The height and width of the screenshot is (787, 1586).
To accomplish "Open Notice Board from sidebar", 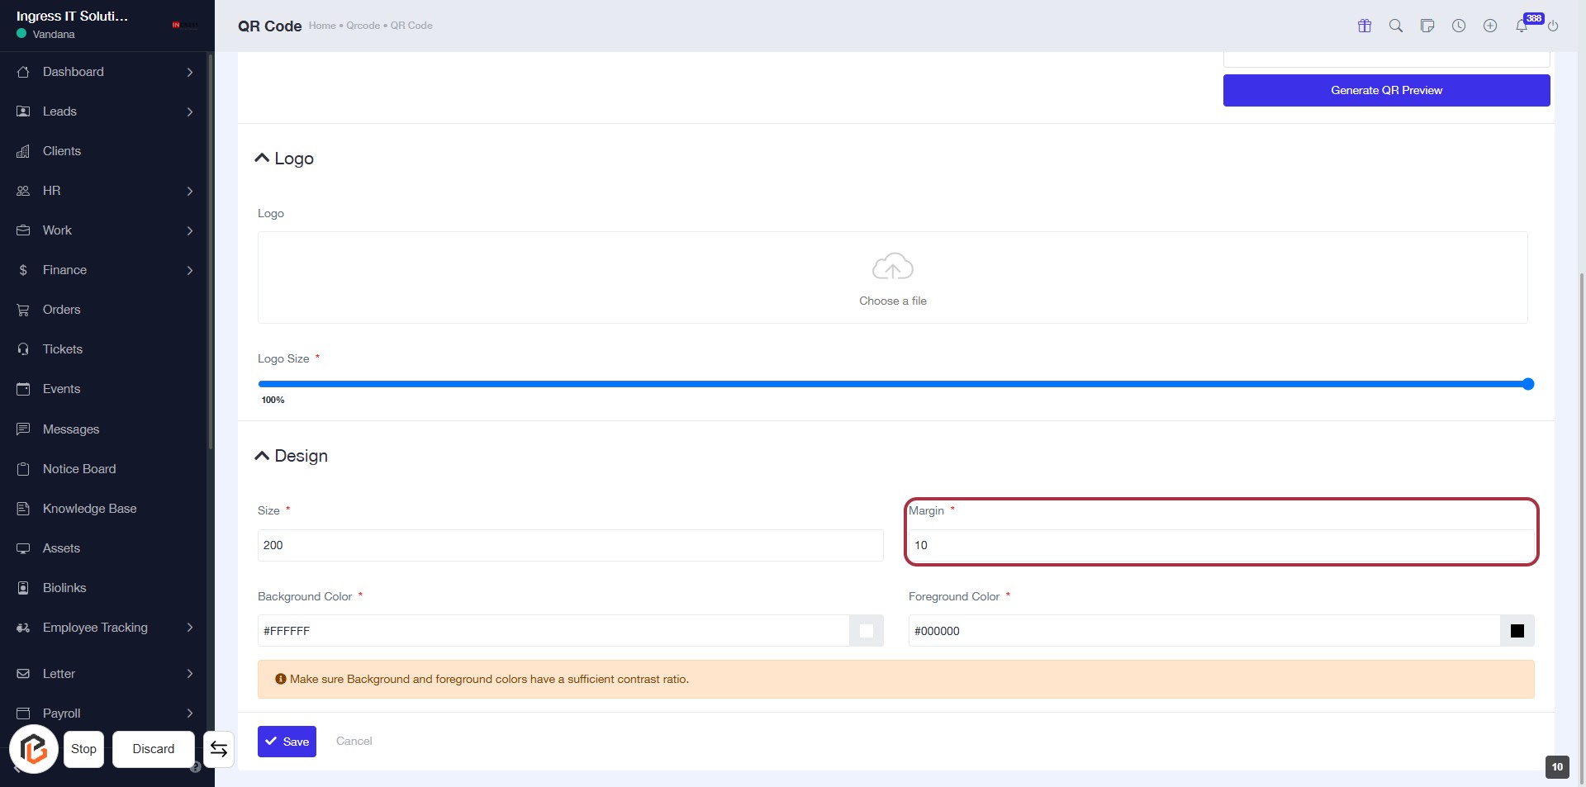I will [79, 469].
